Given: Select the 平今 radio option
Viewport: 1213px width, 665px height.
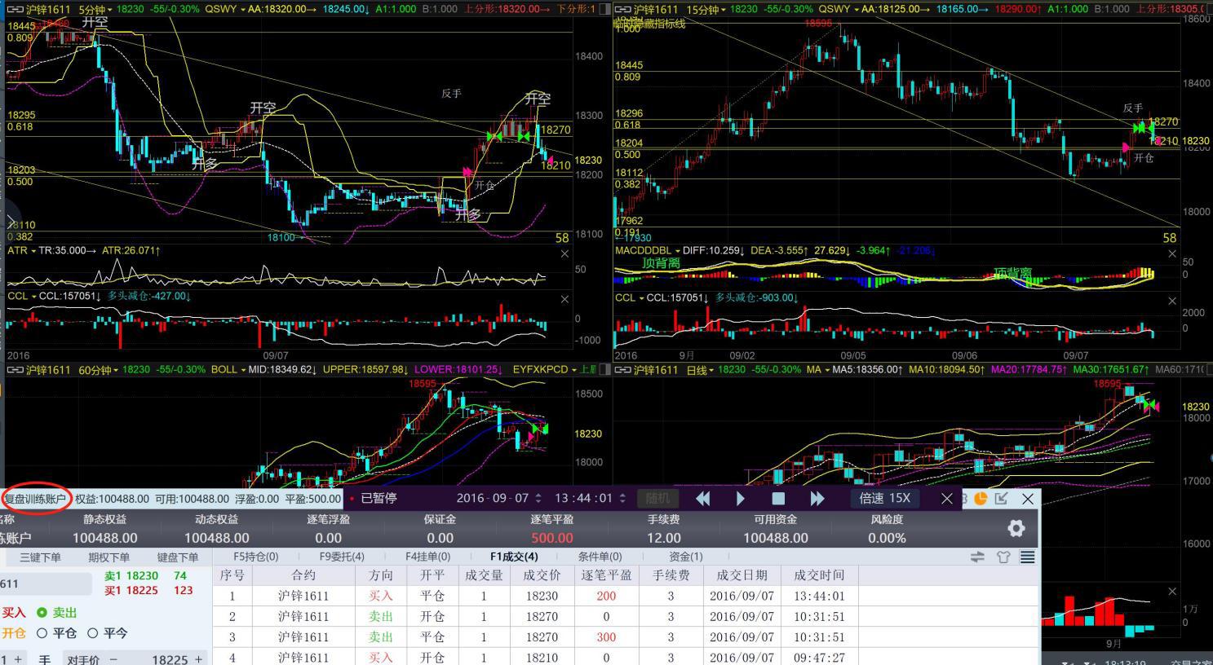Looking at the screenshot, I should (92, 633).
